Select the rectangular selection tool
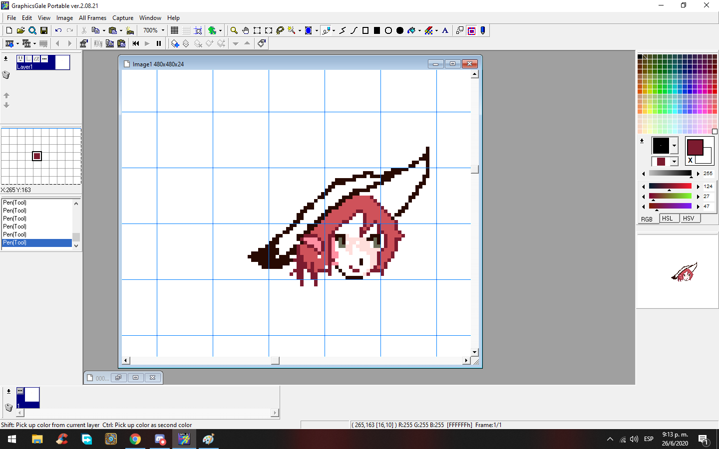Screen dimensions: 719x449 257,30
